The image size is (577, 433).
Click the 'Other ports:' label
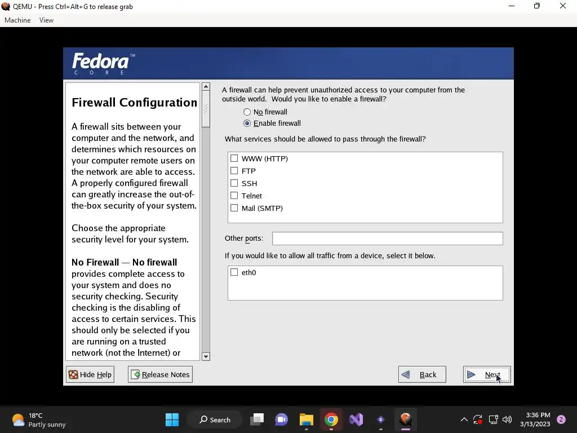coord(244,238)
